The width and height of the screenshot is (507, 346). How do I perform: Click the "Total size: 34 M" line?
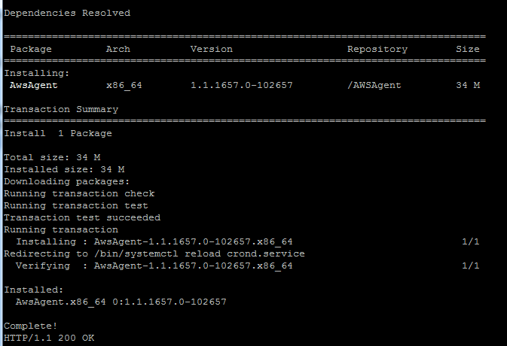[52, 157]
